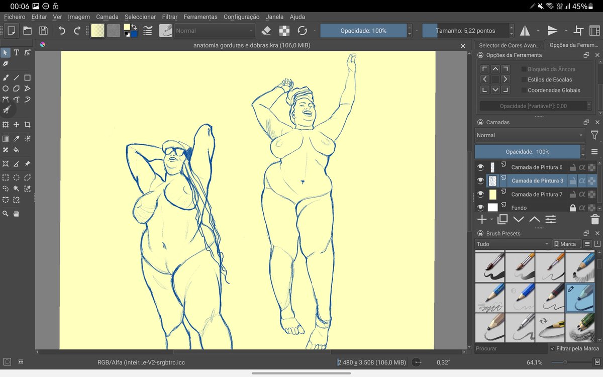Select the Crop tool
Viewport: 603px width, 377px height.
[x=27, y=125]
